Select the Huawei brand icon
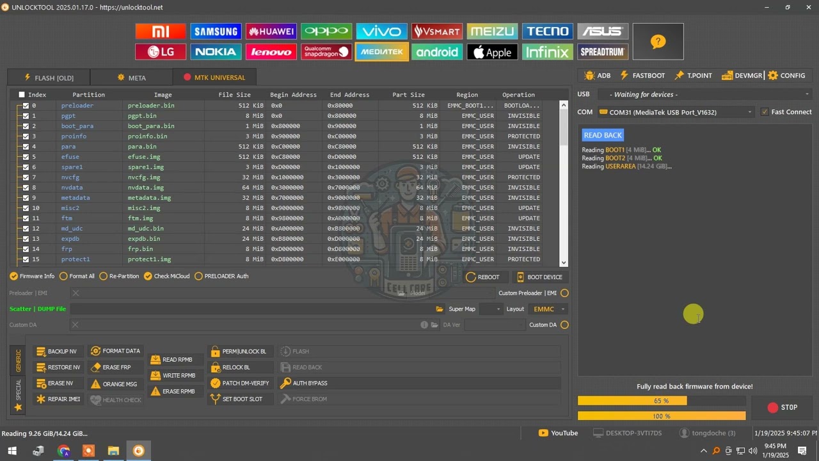819x461 pixels. [x=271, y=31]
